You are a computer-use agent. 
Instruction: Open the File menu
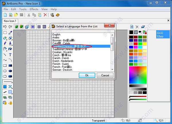[6, 9]
